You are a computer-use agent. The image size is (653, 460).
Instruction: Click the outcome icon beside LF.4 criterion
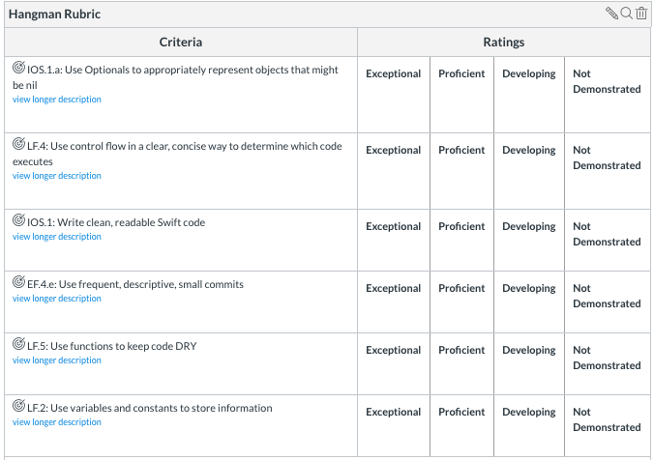point(18,145)
